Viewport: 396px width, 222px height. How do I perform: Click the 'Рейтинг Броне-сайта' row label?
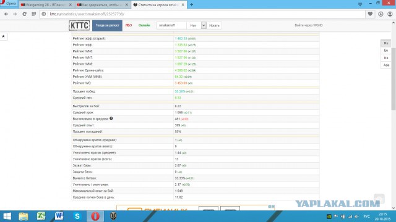tap(88, 70)
